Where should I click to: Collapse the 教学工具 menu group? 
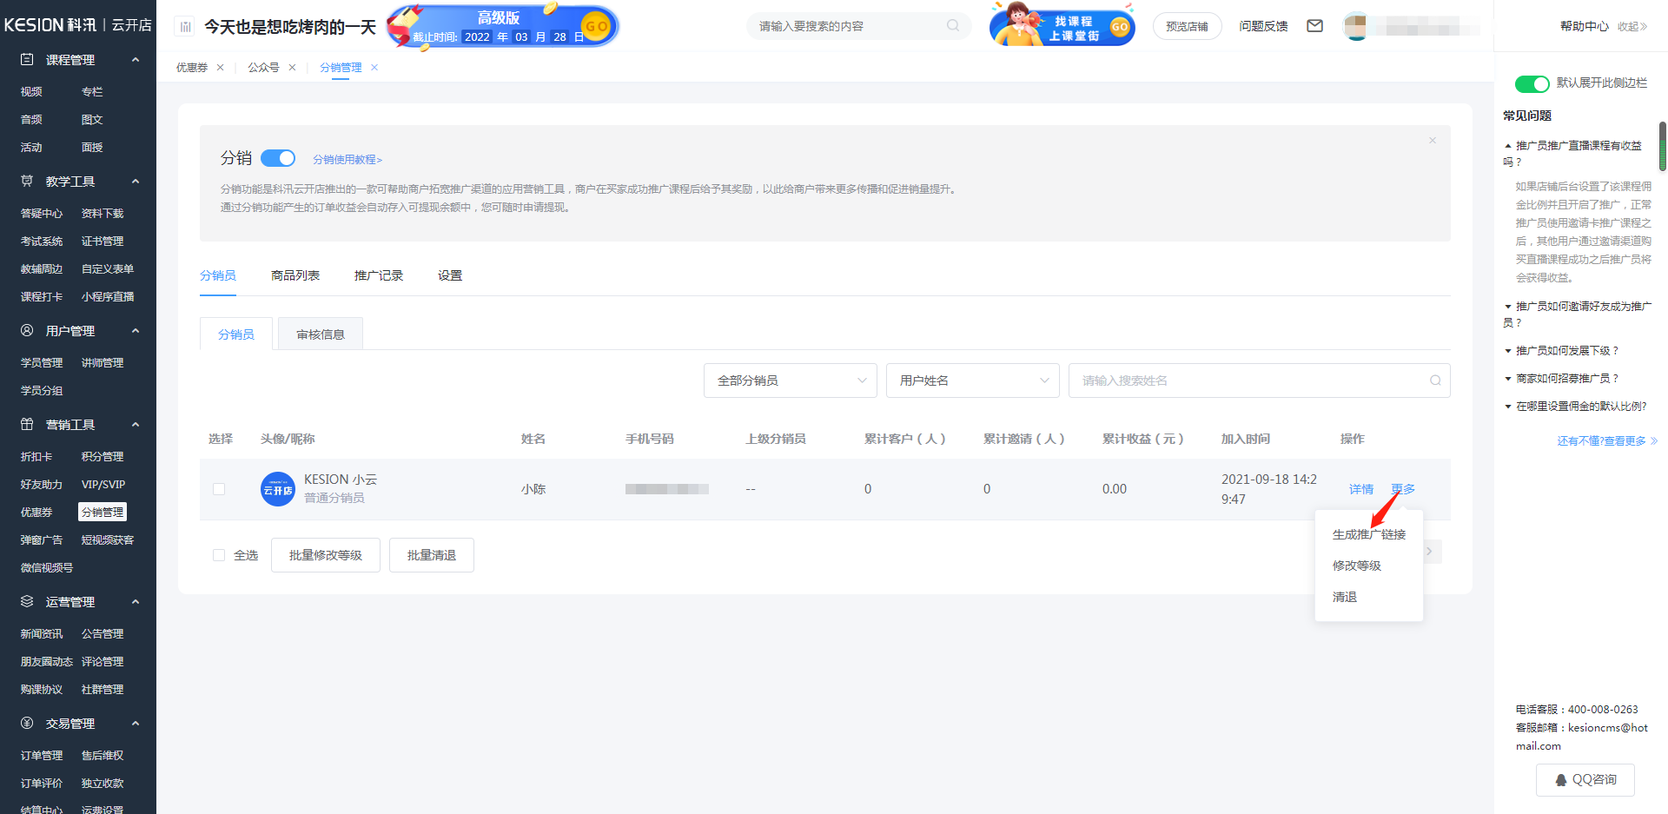point(136,182)
